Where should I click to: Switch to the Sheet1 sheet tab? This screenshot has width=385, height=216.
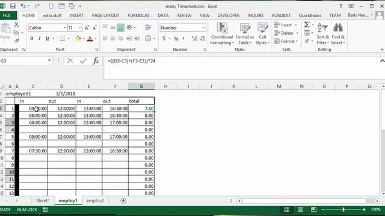coord(43,200)
